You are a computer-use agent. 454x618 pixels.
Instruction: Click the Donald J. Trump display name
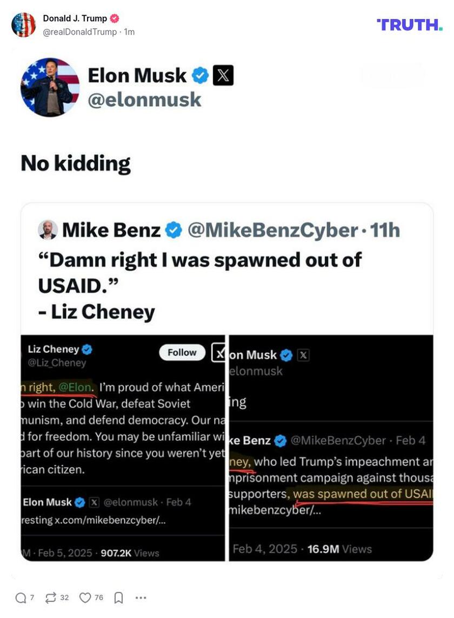click(x=75, y=18)
